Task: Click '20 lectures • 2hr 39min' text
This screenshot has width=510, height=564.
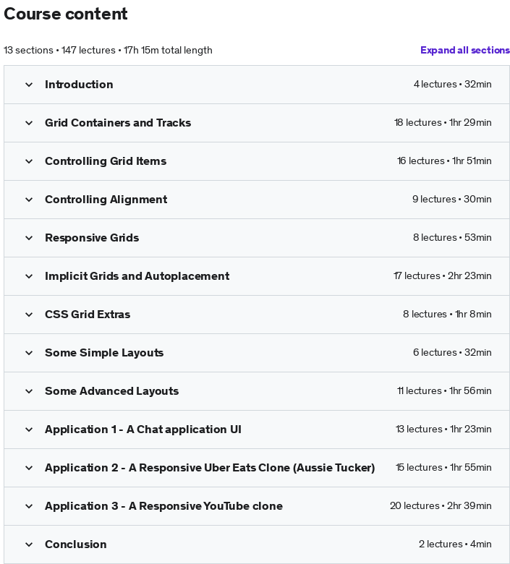Action: click(x=441, y=505)
